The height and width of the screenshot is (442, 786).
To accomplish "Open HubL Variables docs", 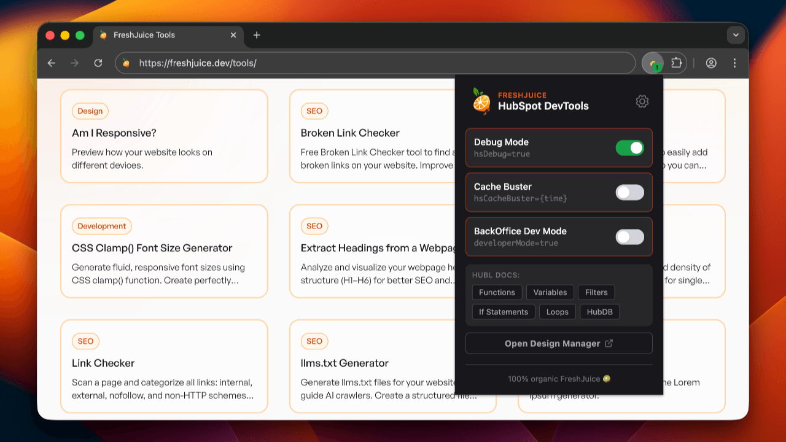I will click(550, 292).
